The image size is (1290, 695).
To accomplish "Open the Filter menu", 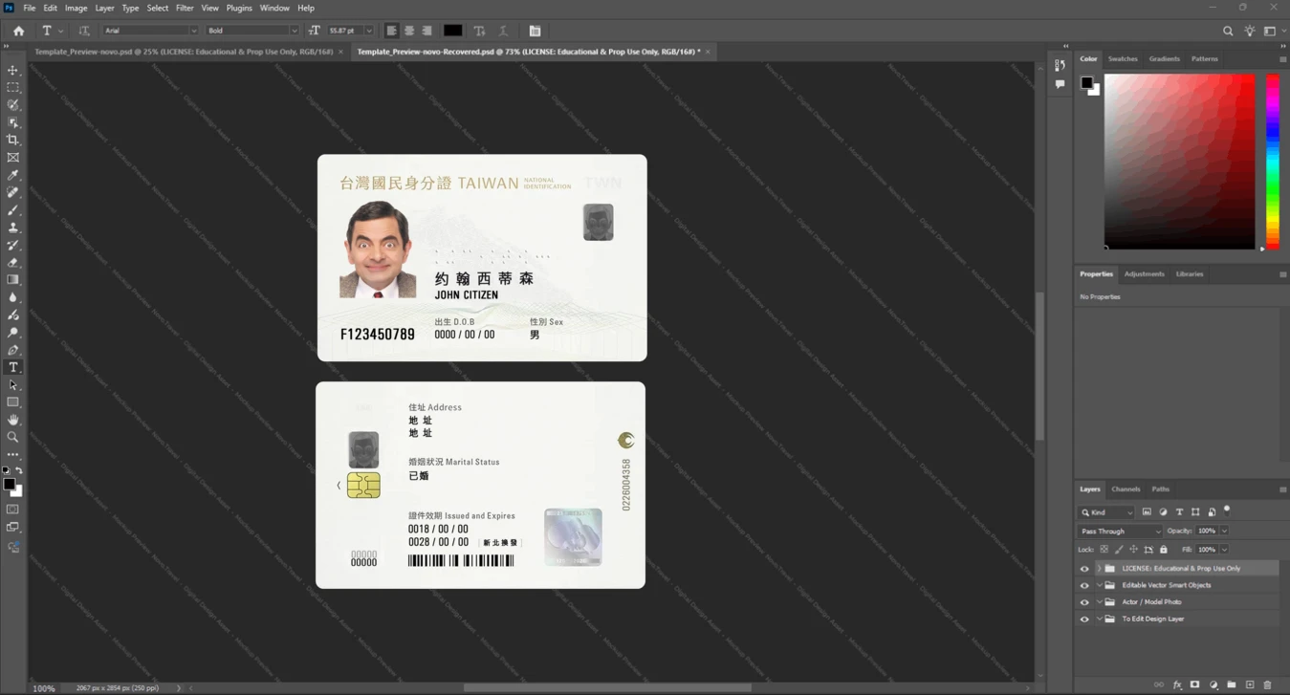I will (185, 8).
